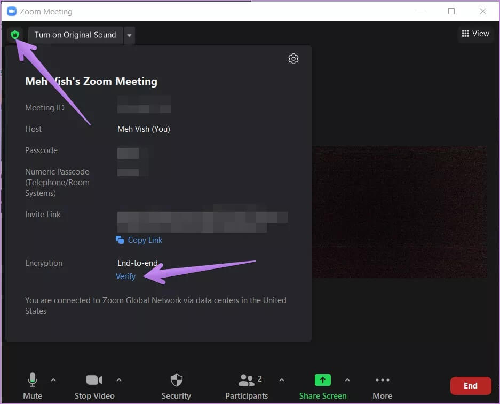Image resolution: width=500 pixels, height=404 pixels.
Task: Click the blurred invite link text
Action: 202,218
